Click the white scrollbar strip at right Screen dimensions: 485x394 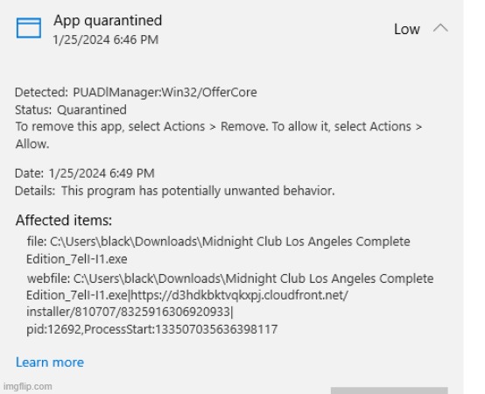(x=474, y=197)
